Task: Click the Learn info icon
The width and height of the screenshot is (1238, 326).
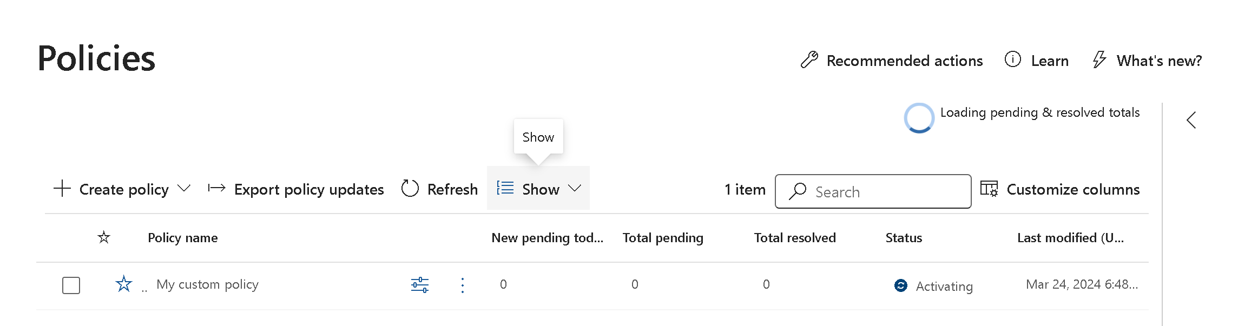Action: (1012, 59)
